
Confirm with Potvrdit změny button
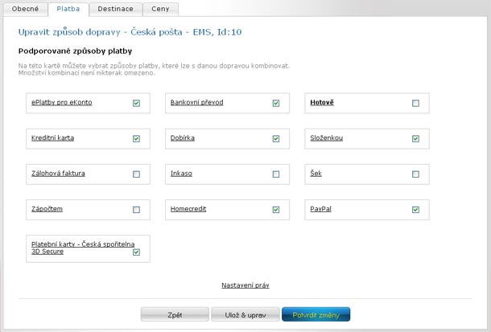tap(316, 314)
